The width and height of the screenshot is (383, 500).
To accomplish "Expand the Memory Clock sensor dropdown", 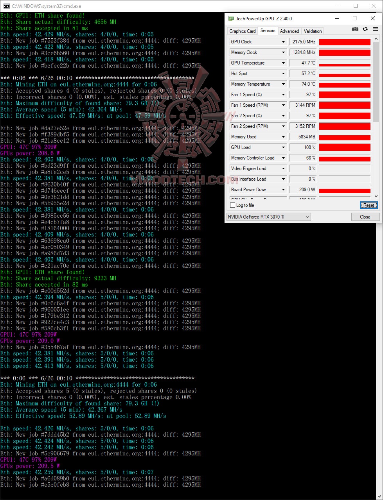I will (283, 52).
